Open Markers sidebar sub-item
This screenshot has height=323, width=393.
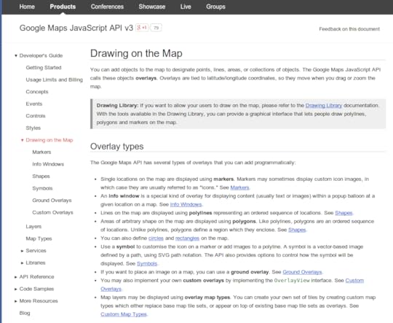coord(41,152)
